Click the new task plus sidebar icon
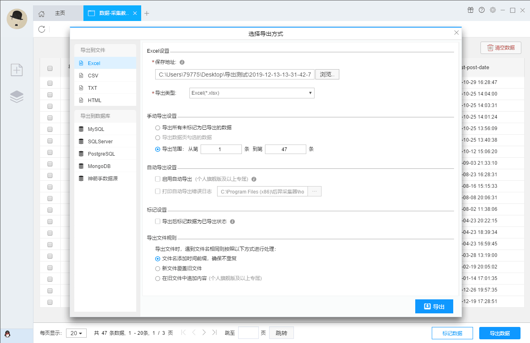This screenshot has height=343, width=530. point(17,70)
